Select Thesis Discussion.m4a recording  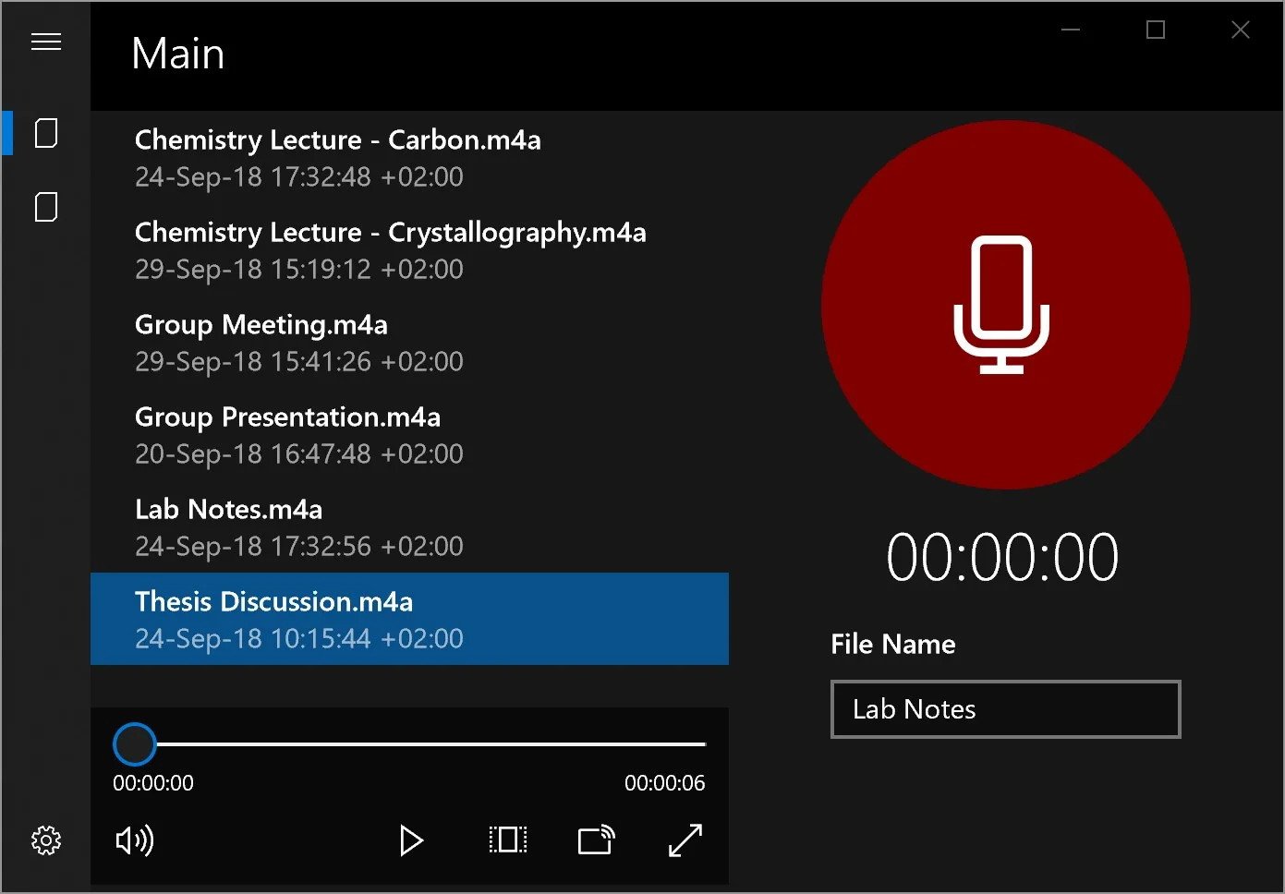click(x=409, y=619)
